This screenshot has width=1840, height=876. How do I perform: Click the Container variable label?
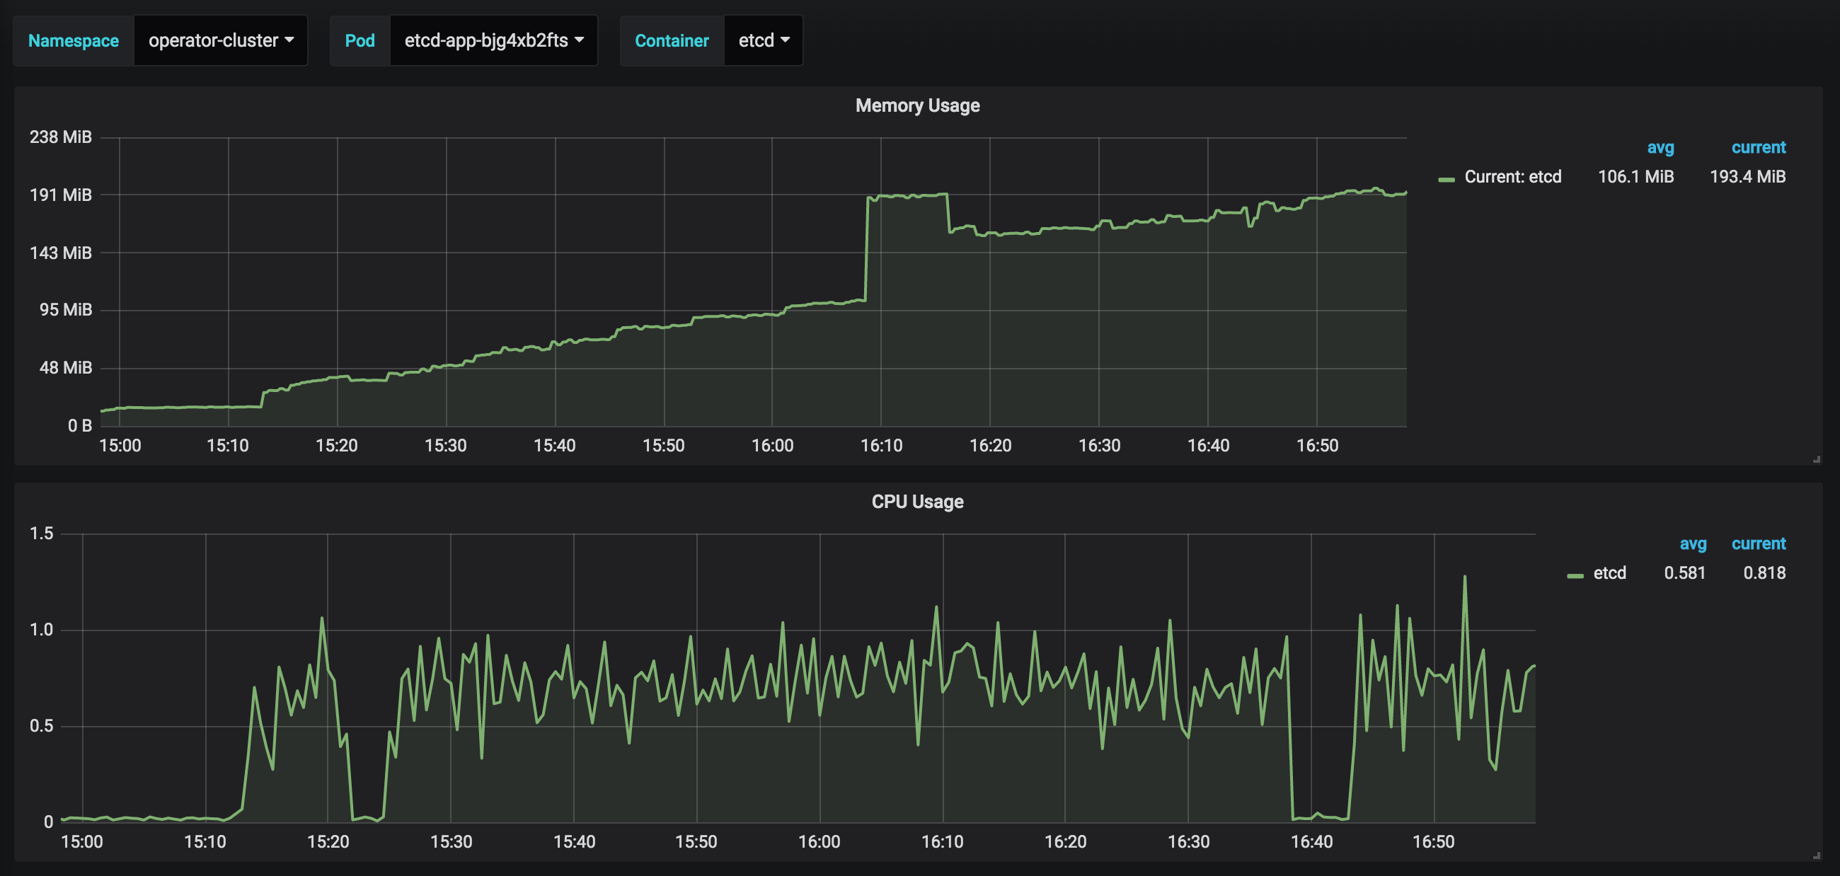[x=672, y=41]
